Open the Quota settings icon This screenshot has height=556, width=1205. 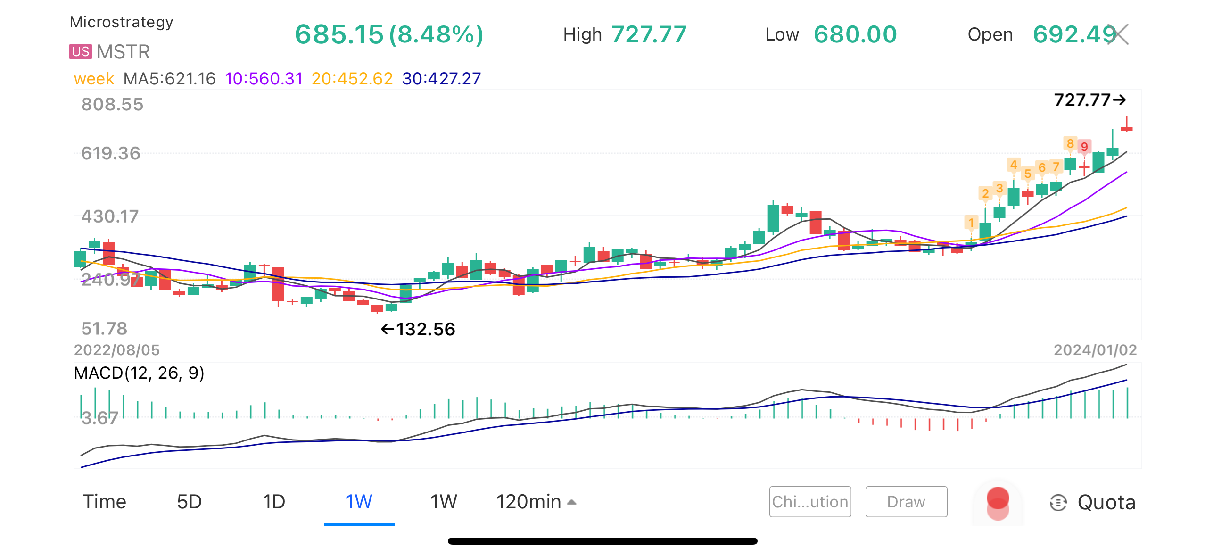point(1058,502)
